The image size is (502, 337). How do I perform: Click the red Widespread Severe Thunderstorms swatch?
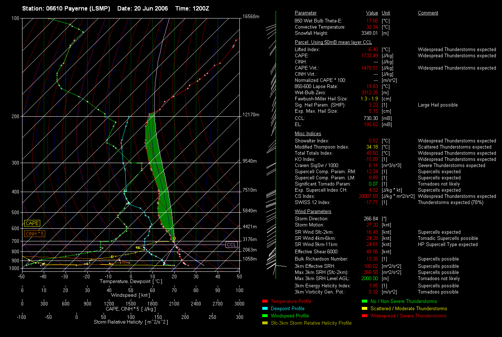click(364, 316)
